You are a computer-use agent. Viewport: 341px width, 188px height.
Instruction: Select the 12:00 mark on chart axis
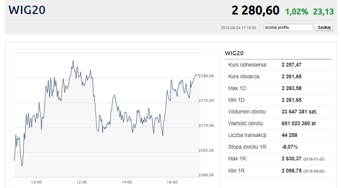82,182
